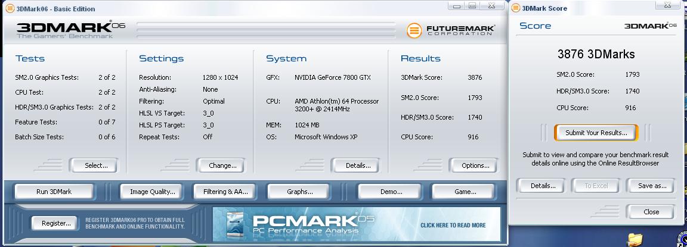Click Filtering value Optimal
Viewport: 687px width, 247px height.
(213, 101)
